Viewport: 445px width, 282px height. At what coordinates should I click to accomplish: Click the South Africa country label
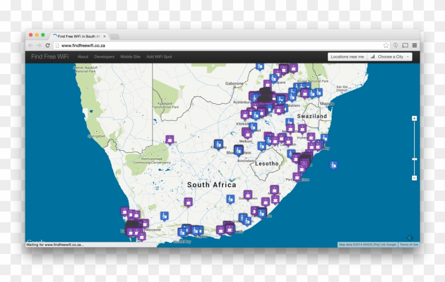(x=212, y=185)
